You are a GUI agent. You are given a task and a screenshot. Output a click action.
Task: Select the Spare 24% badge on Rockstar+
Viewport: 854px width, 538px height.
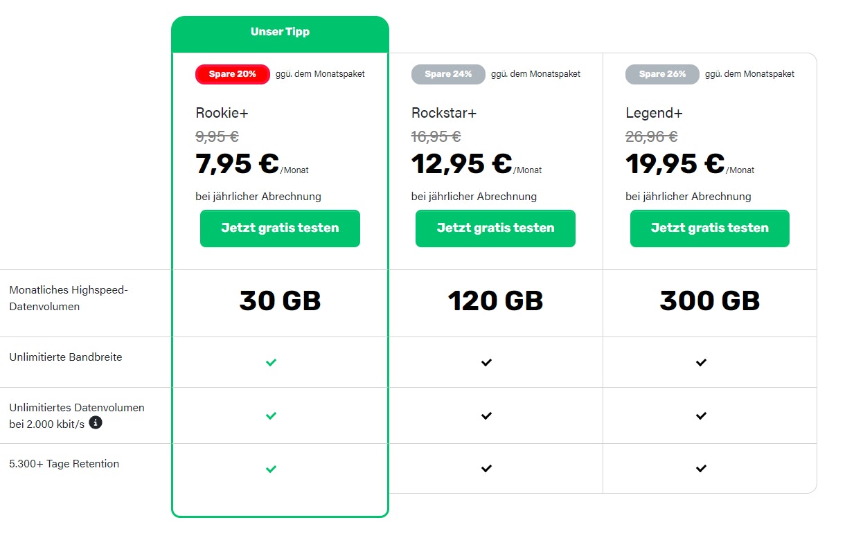point(447,74)
